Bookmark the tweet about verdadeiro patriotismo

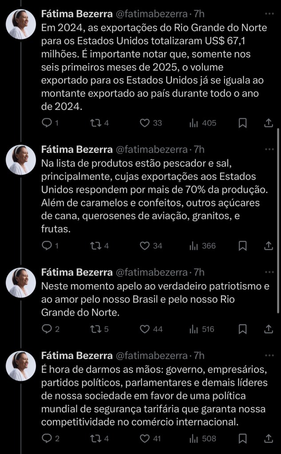[x=242, y=329]
